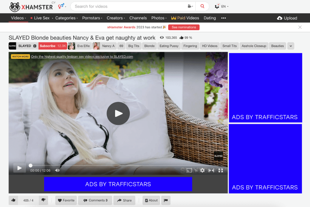Viewport: 310px width, 207px height.
Task: Click the small play button in controls
Action: click(19, 168)
